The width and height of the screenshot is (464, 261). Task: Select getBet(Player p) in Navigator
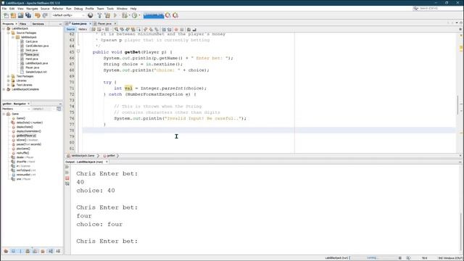point(26,136)
